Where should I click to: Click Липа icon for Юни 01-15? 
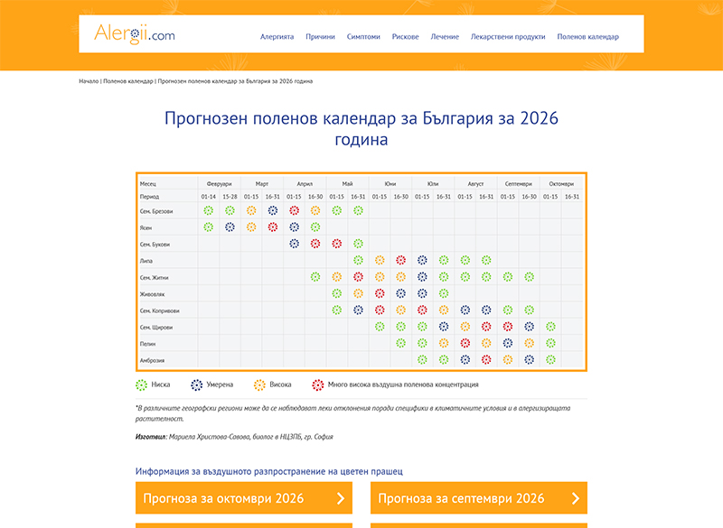click(380, 260)
